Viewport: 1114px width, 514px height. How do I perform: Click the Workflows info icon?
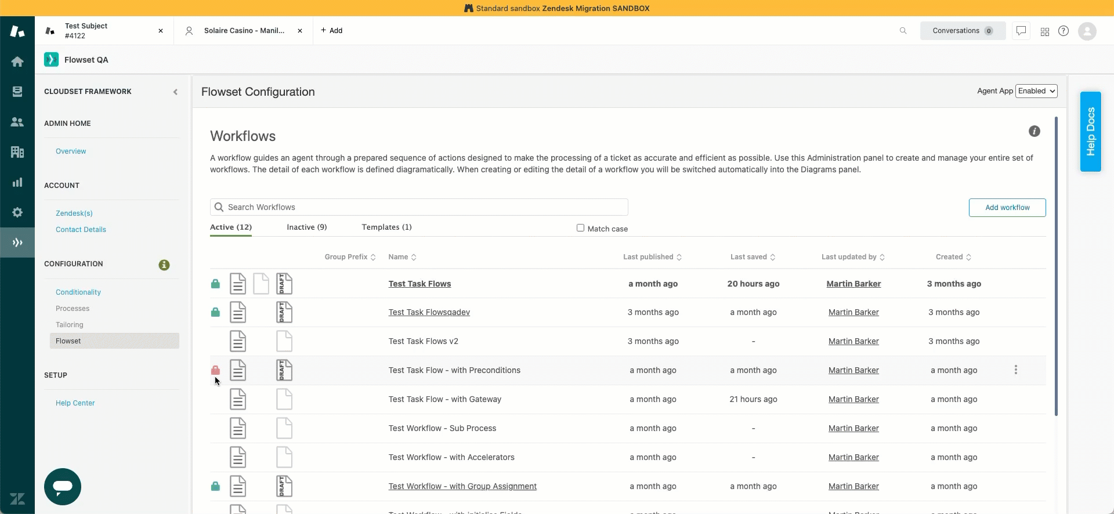[x=1035, y=131]
